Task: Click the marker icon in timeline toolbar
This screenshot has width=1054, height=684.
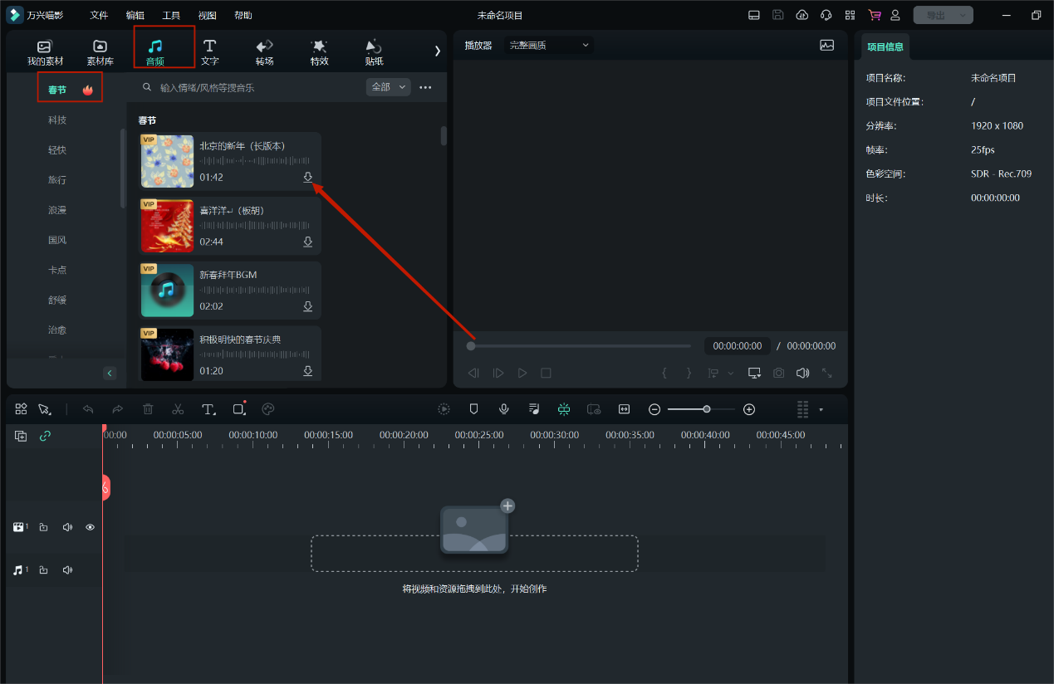Action: 473,409
